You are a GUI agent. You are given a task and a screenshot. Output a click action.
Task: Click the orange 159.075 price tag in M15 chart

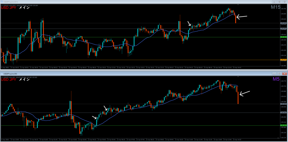(283, 60)
